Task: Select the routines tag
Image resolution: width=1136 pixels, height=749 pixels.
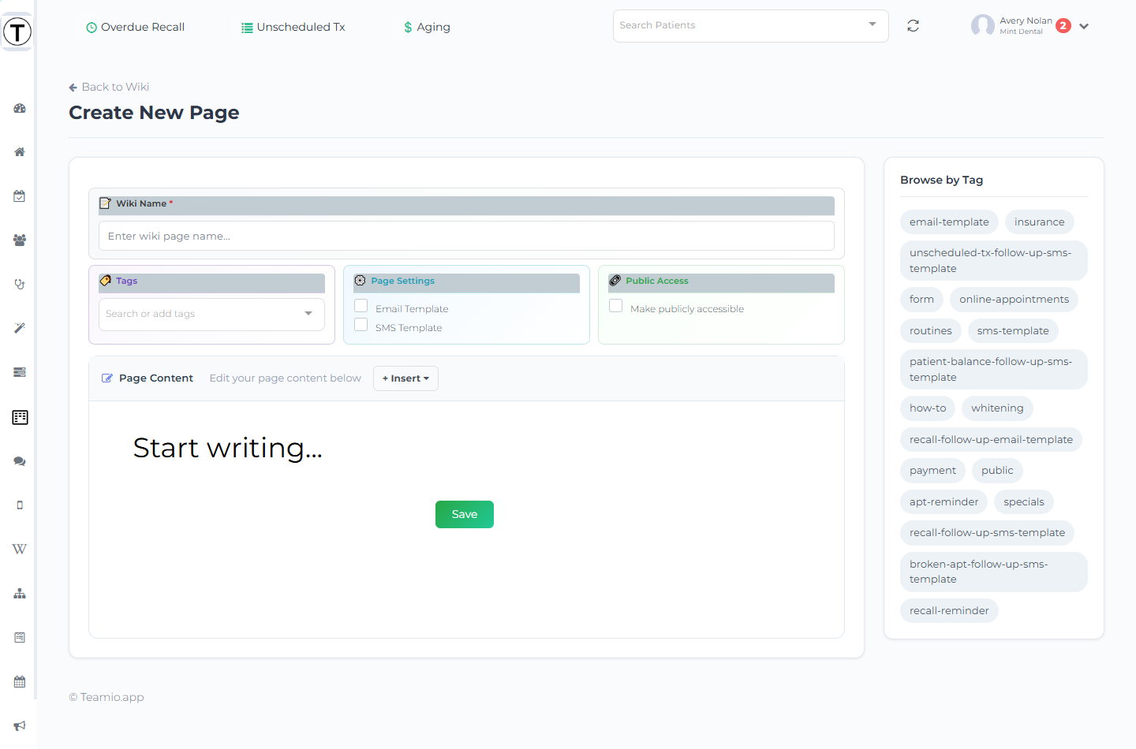Action: click(931, 331)
